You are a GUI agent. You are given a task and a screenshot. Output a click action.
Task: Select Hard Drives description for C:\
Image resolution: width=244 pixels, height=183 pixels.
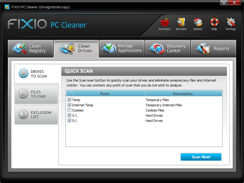coord(154,115)
